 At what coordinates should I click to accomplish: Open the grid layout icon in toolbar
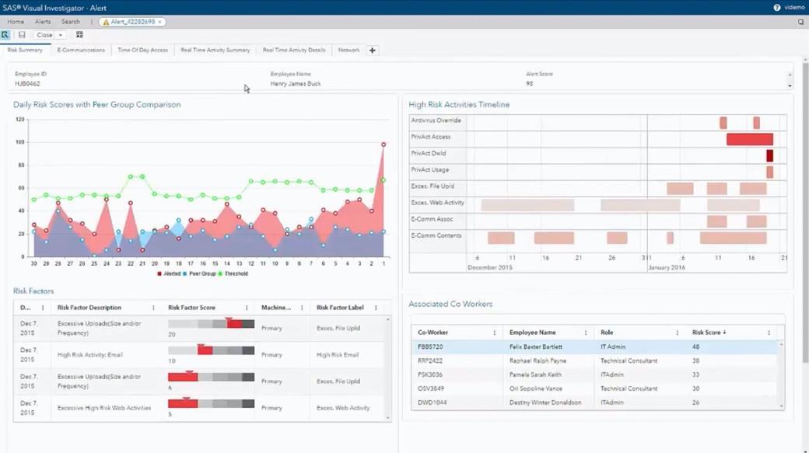pos(79,35)
